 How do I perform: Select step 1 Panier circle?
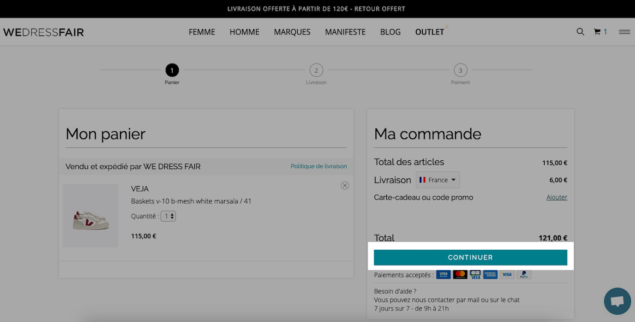point(172,70)
